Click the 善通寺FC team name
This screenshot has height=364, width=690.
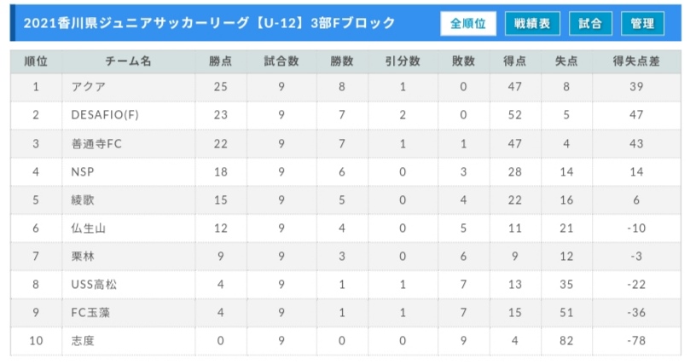96,144
